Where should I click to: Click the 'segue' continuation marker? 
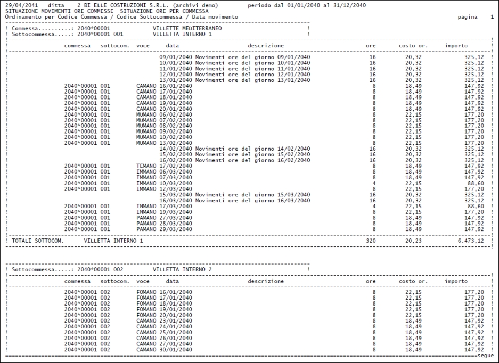pyautogui.click(x=486, y=356)
